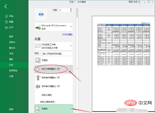Click the large printer print button
155x113 pixels.
click(x=41, y=14)
